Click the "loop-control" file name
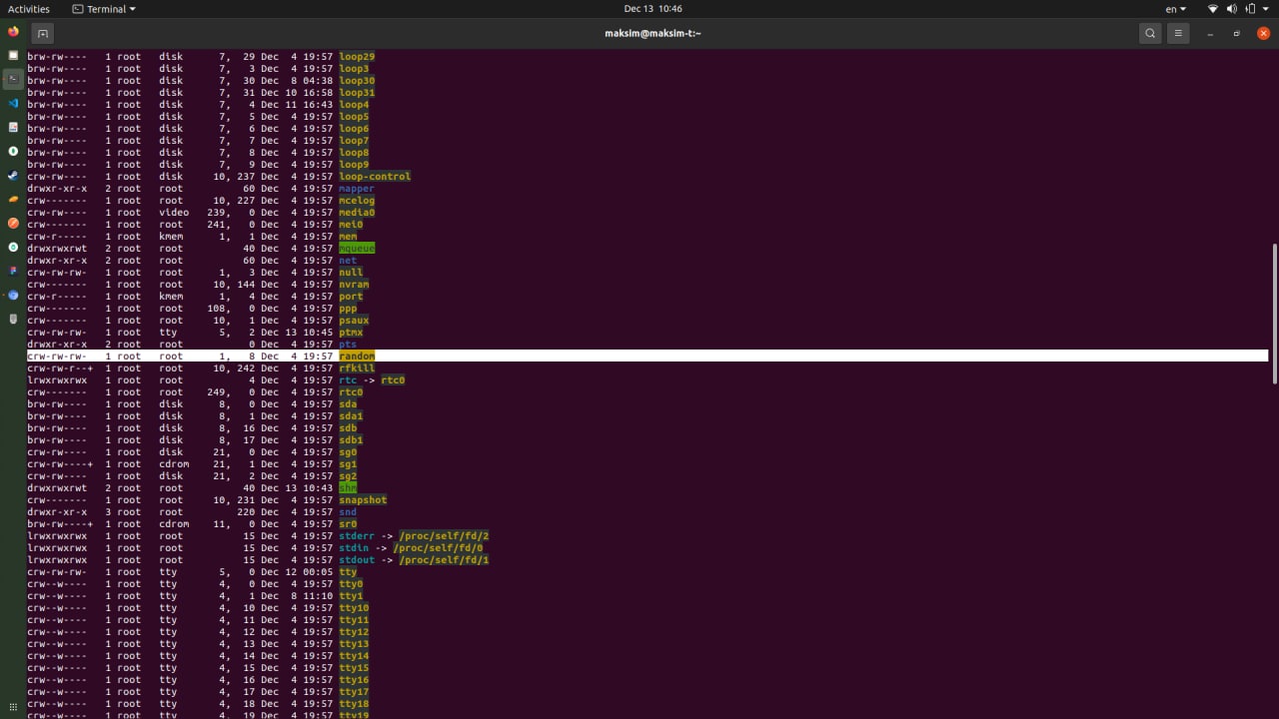Image resolution: width=1279 pixels, height=719 pixels. [x=375, y=177]
